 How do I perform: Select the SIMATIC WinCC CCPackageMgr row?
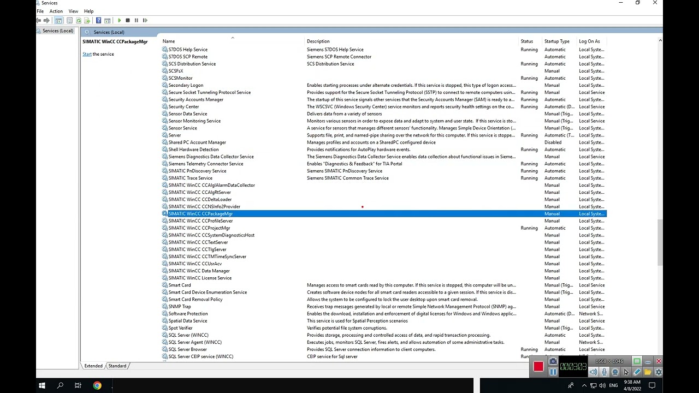click(x=384, y=213)
